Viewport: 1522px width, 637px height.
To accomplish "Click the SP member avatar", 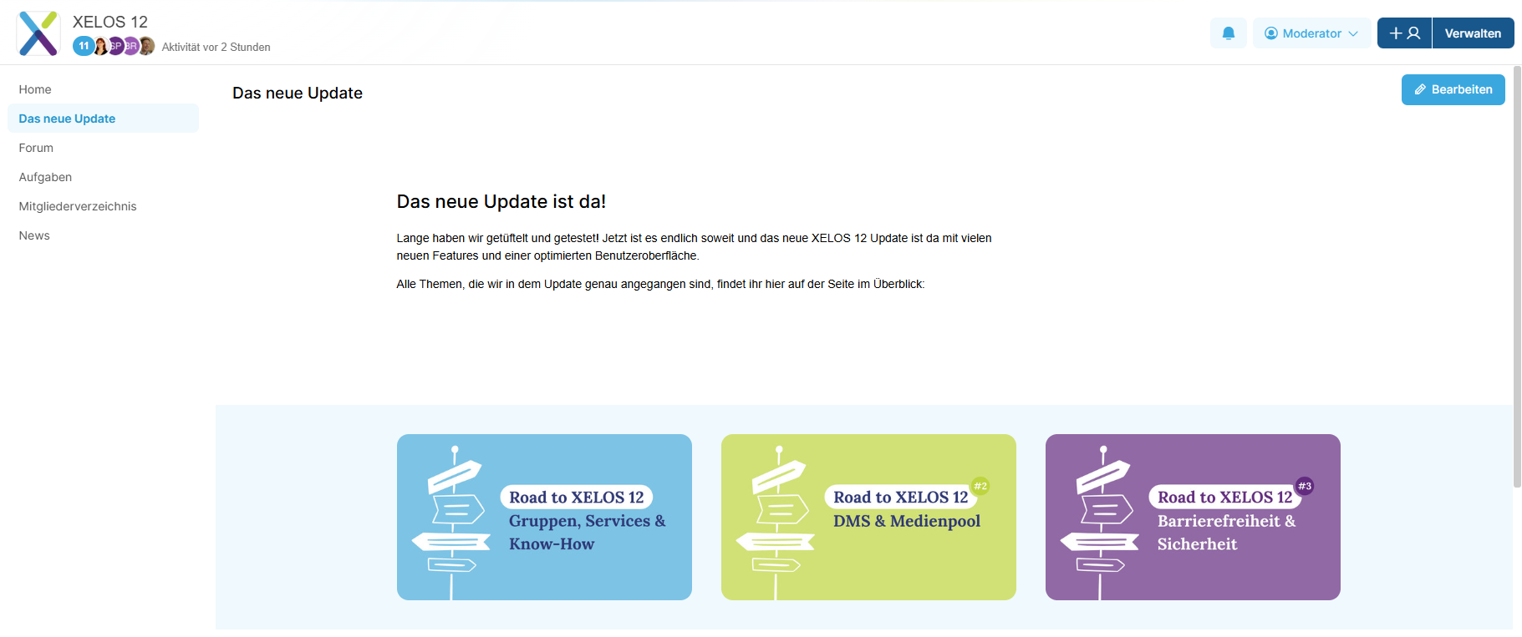I will click(115, 46).
